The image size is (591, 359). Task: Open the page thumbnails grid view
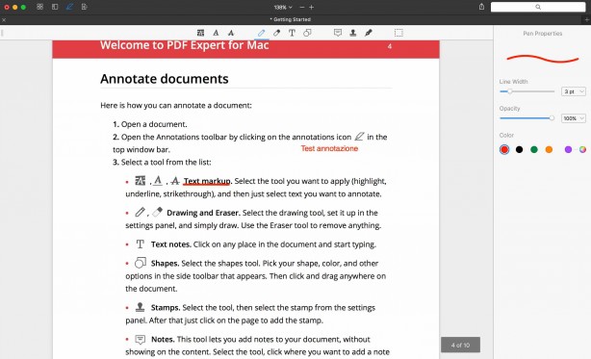[39, 7]
